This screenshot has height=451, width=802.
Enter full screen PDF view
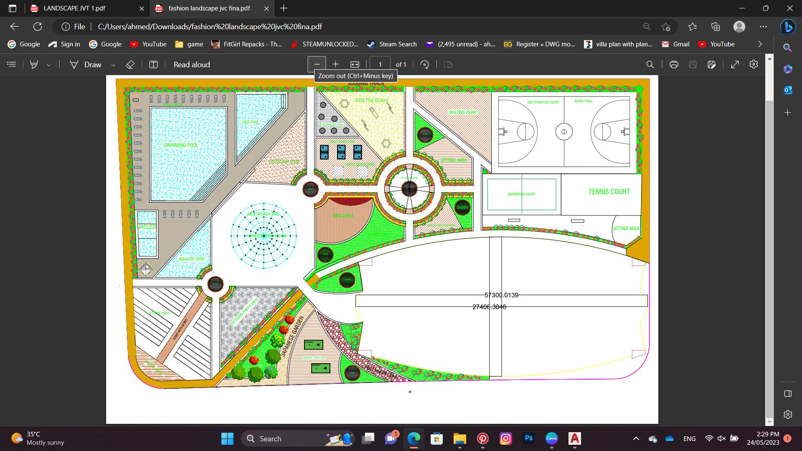click(x=735, y=64)
